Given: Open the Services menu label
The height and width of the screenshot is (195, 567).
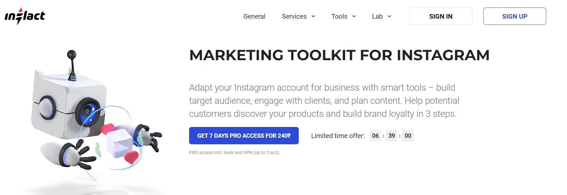Looking at the screenshot, I should pyautogui.click(x=294, y=16).
